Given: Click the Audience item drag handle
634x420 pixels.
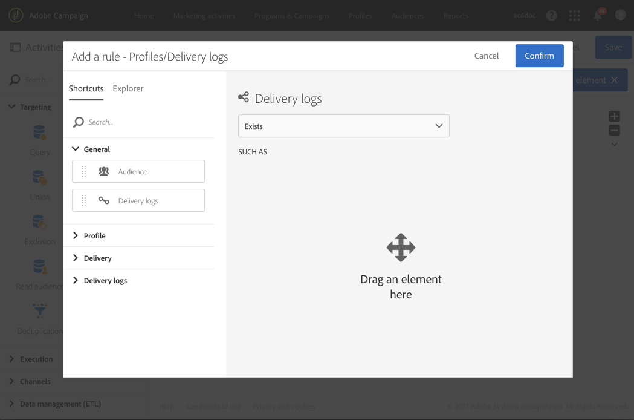Looking at the screenshot, I should pos(84,171).
